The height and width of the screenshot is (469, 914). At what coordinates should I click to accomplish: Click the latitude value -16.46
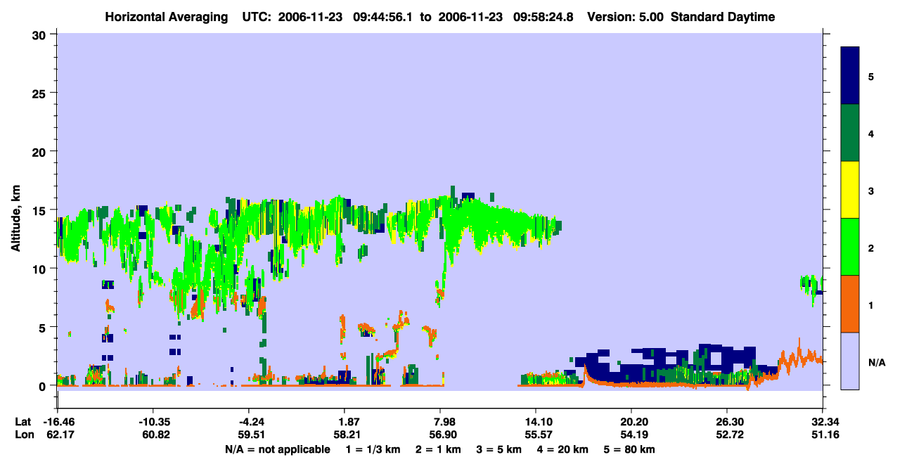click(x=58, y=422)
